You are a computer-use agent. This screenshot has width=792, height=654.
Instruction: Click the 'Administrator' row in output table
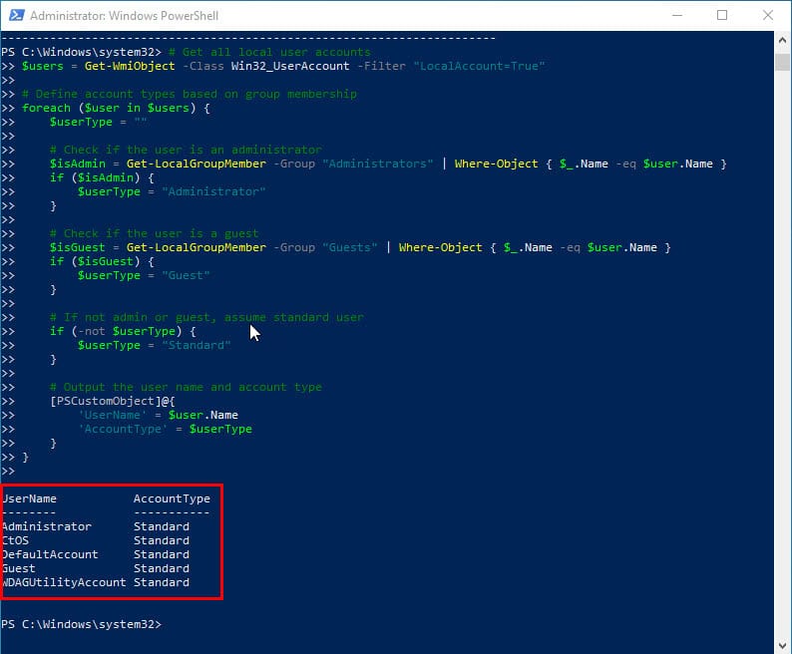pyautogui.click(x=96, y=526)
